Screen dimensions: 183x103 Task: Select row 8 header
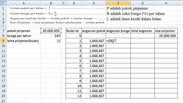click(x=3, y=36)
